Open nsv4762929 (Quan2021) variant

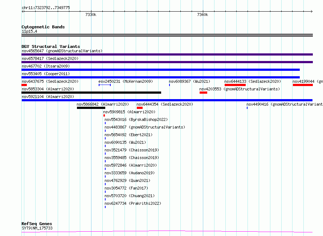click(x=127, y=180)
